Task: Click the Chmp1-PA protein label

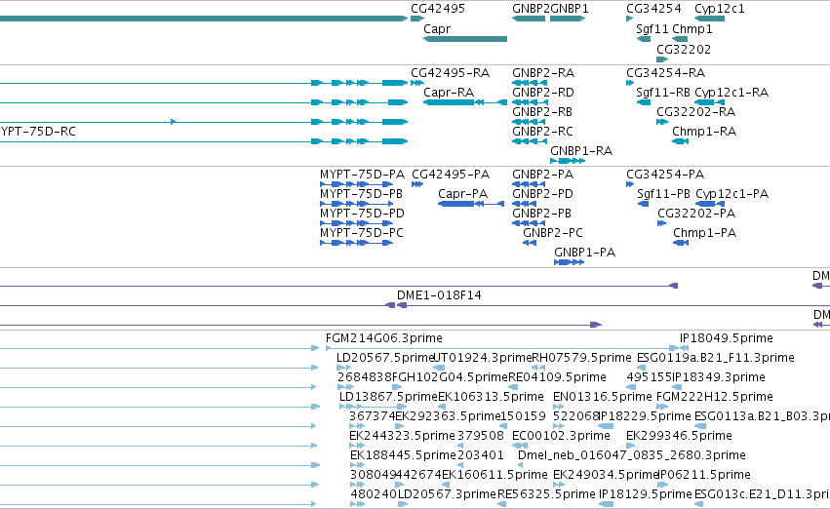Action: pyautogui.click(x=704, y=233)
